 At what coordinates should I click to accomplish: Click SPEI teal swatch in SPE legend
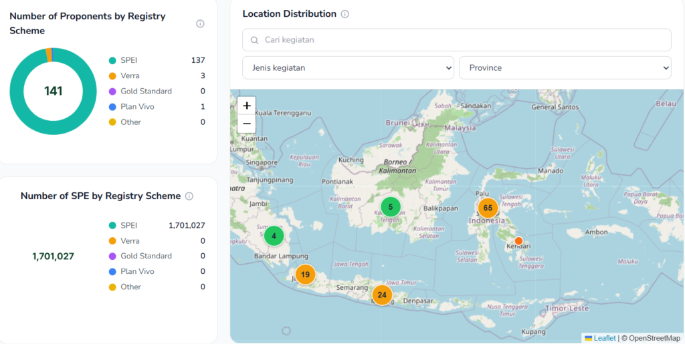pyautogui.click(x=112, y=225)
